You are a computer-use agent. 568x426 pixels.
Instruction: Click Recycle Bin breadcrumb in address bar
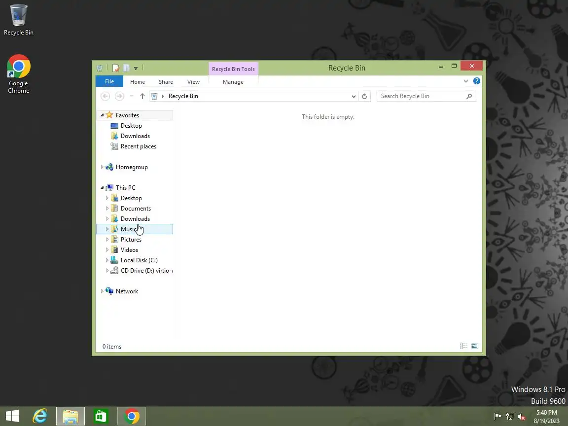(x=183, y=96)
